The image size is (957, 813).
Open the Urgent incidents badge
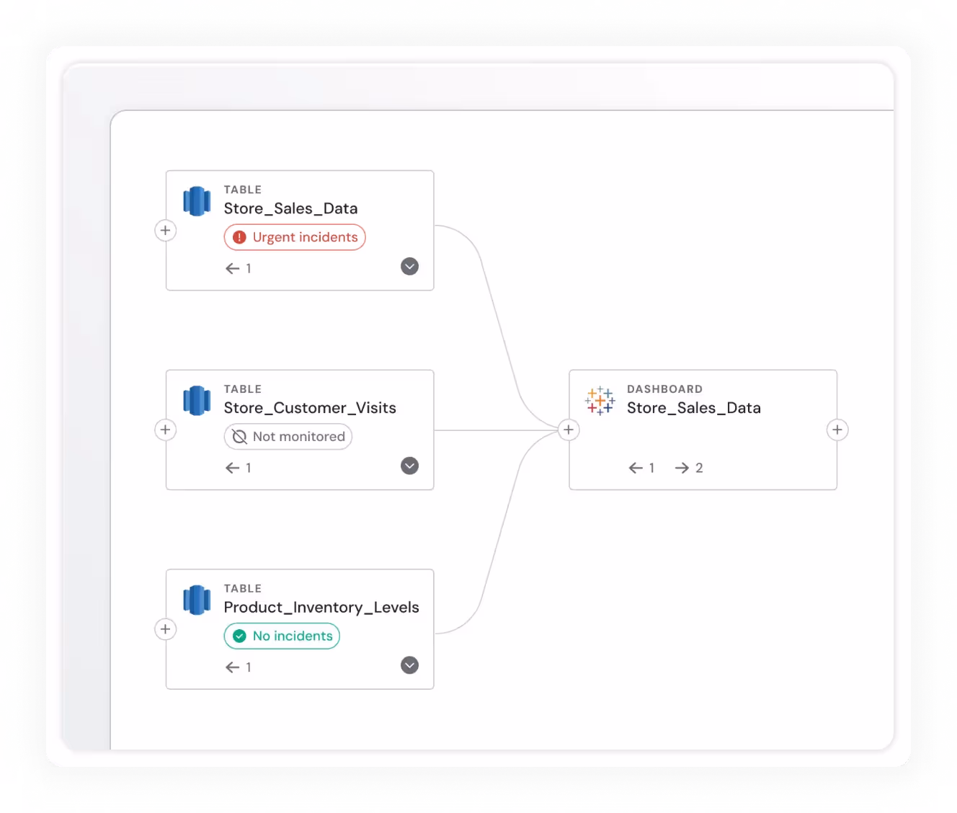(x=295, y=237)
